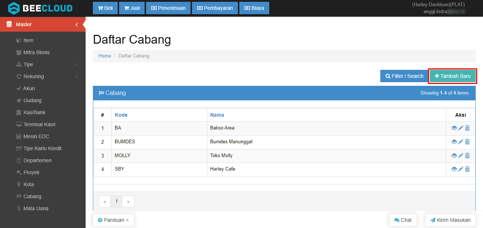Open the Chat support button

click(403, 220)
